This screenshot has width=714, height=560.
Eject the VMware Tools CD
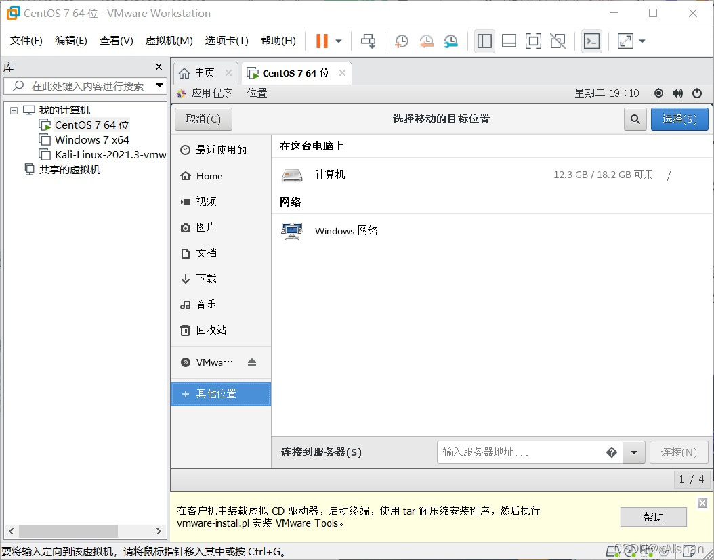click(252, 362)
